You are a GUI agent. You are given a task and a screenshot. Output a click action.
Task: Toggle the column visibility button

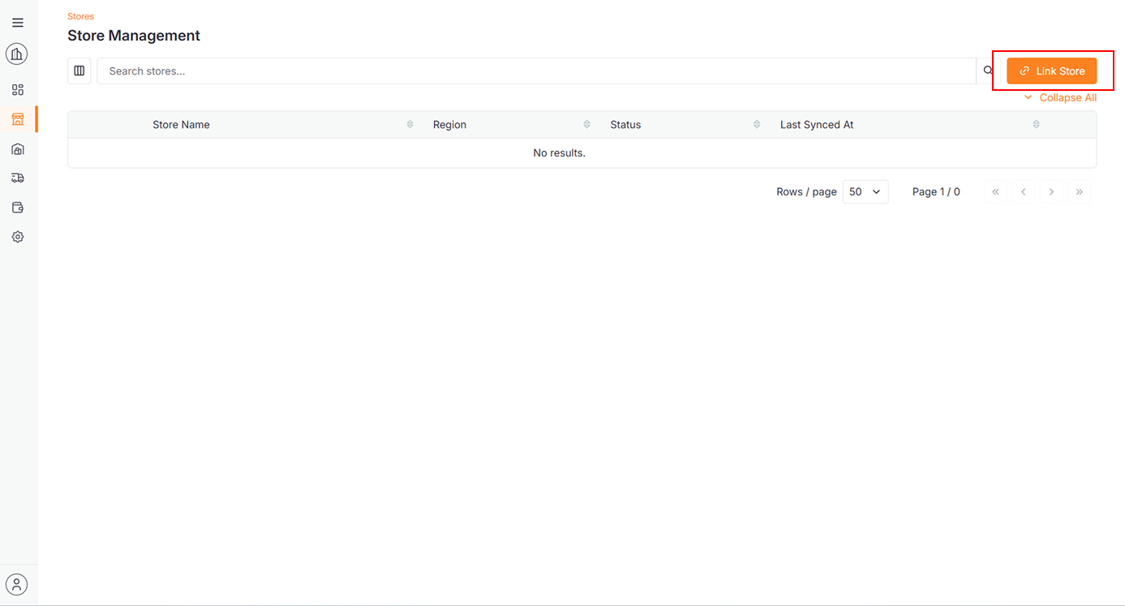click(79, 71)
